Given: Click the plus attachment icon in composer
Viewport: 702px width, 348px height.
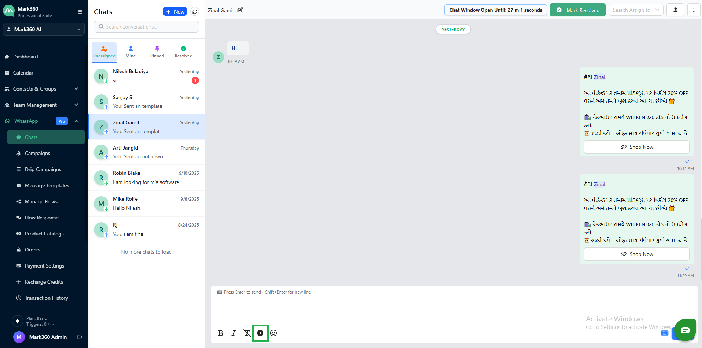Looking at the screenshot, I should point(260,333).
